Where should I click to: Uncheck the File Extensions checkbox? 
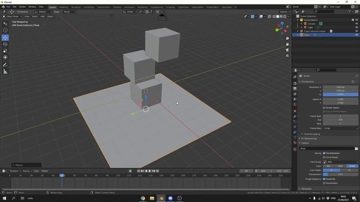324,153
